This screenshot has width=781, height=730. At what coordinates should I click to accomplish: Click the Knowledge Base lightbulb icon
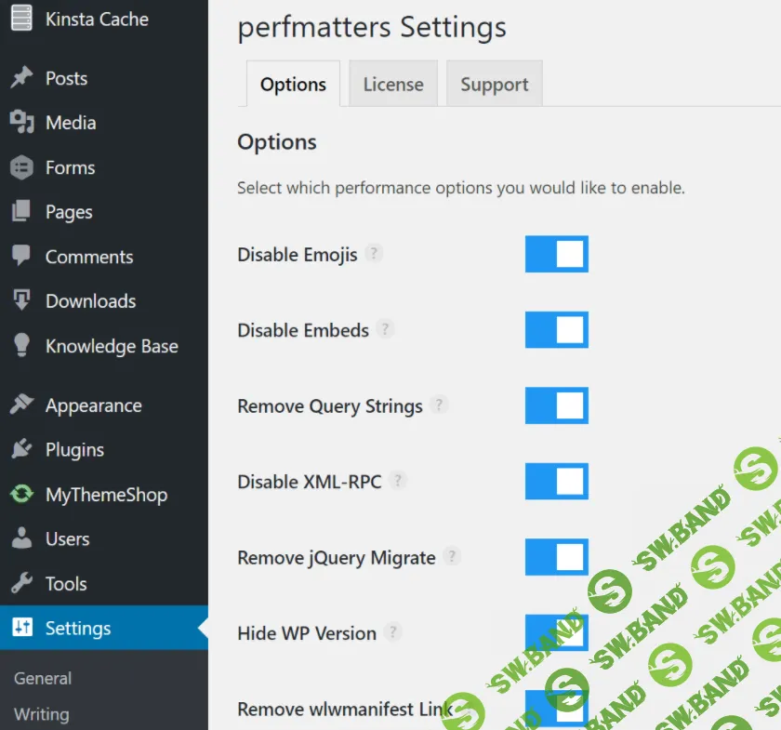coord(20,346)
